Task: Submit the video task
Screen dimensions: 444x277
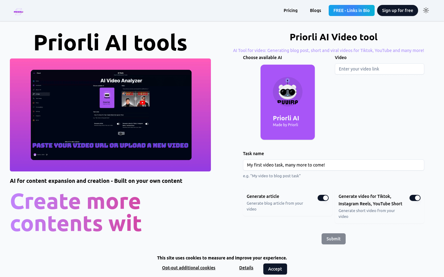Action: [x=333, y=239]
